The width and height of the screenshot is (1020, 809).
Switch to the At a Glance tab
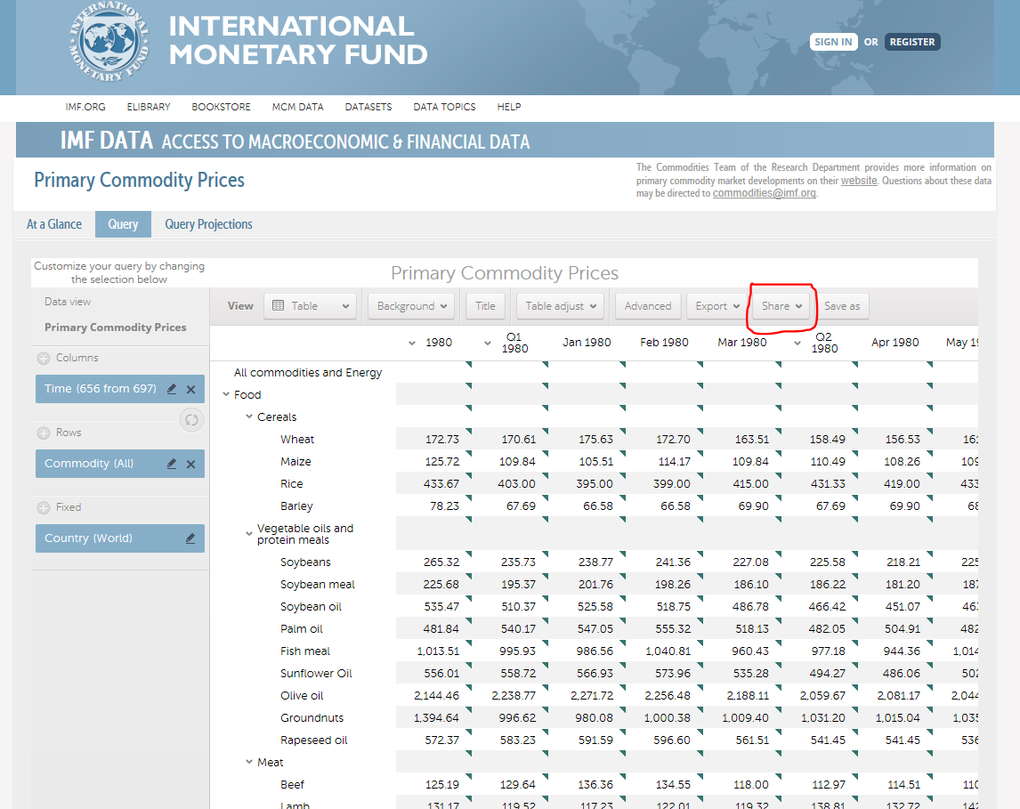pyautogui.click(x=54, y=224)
